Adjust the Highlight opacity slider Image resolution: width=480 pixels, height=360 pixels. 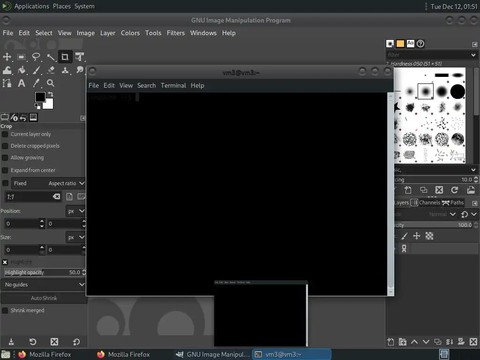pos(43,272)
